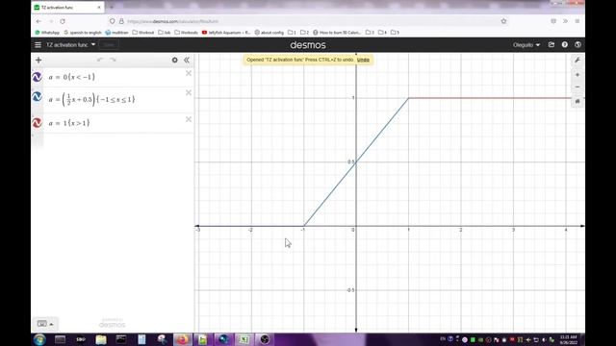Delete the a = 0{x < -1} expression

pyautogui.click(x=189, y=73)
